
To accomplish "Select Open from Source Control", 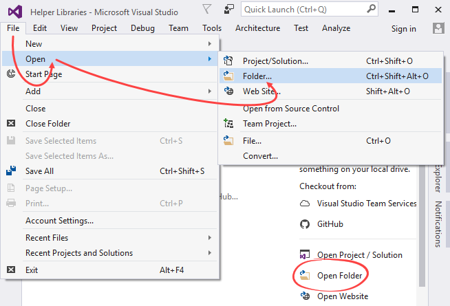I will [330, 109].
